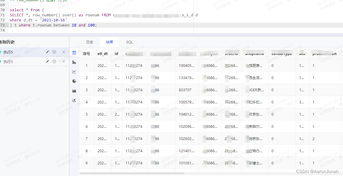This screenshot has height=176, width=343.
Task: Open the SQL tab in results panel
Action: point(129,42)
